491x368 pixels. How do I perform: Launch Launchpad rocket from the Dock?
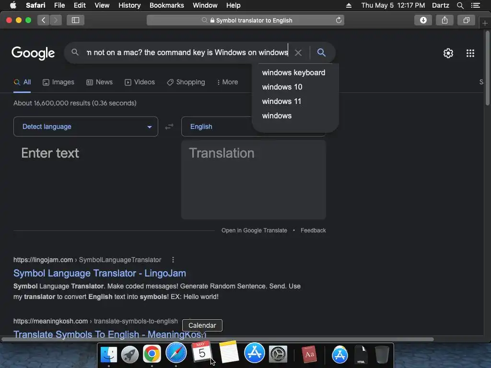(130, 354)
